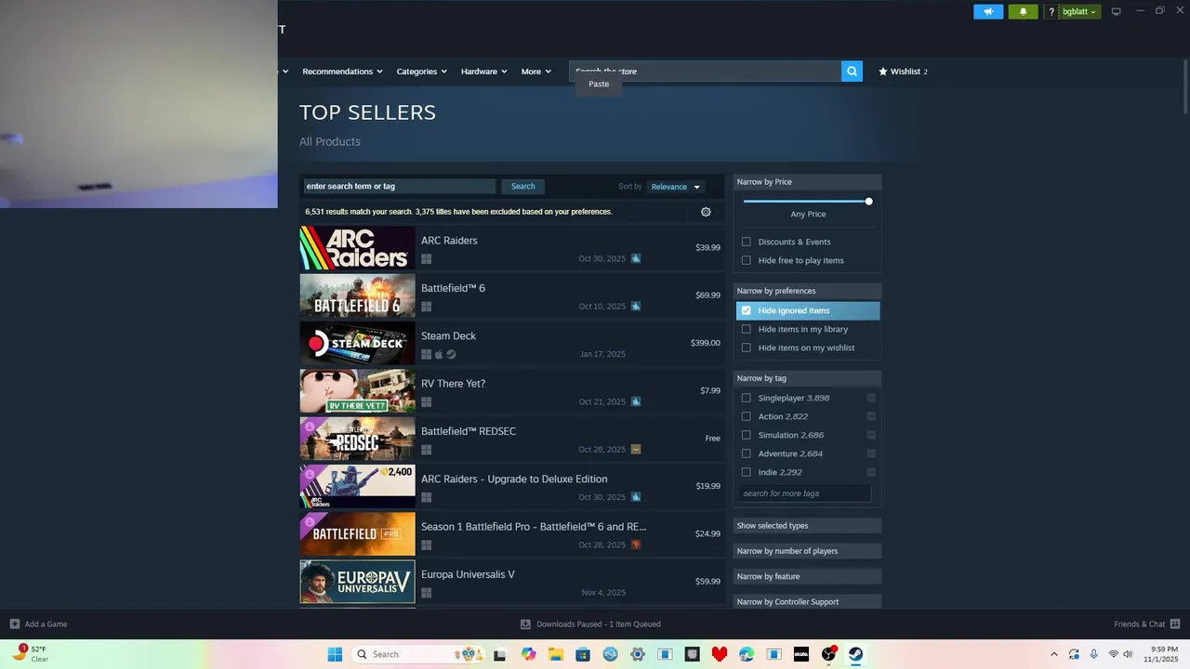Click the question mark help icon
The width and height of the screenshot is (1190, 669).
(1051, 11)
